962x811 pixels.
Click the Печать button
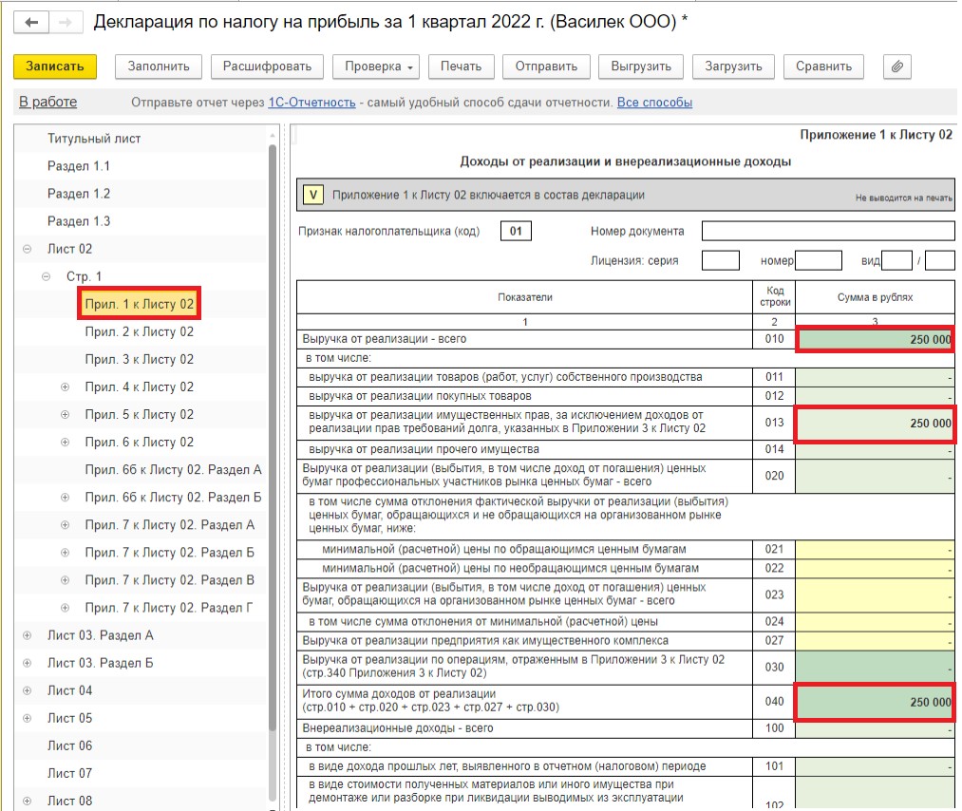click(461, 66)
